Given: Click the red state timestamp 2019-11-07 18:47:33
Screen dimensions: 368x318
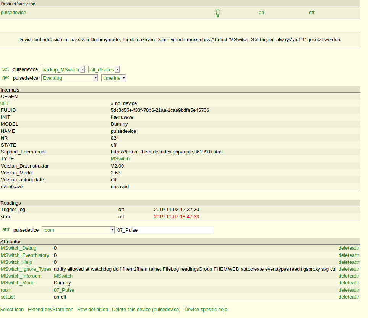Looking at the screenshot, I should tap(177, 217).
